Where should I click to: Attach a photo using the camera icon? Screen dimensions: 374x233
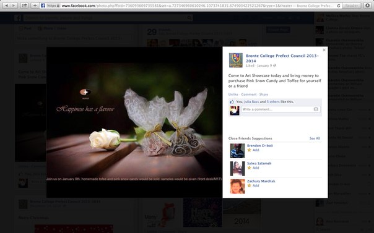pos(316,109)
